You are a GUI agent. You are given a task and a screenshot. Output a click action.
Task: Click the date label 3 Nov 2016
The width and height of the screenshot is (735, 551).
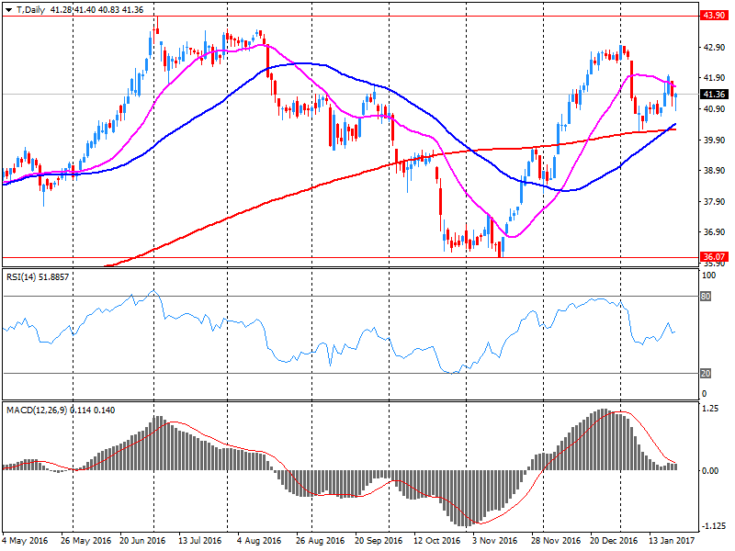[495, 541]
